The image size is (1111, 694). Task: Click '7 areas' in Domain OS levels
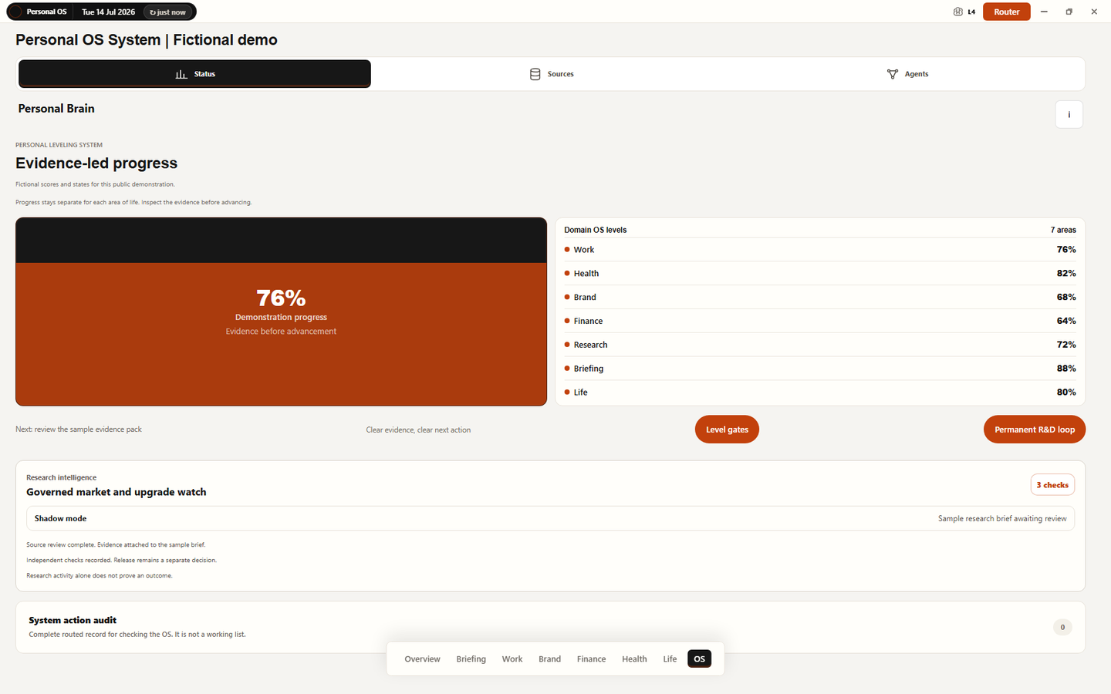click(1062, 230)
